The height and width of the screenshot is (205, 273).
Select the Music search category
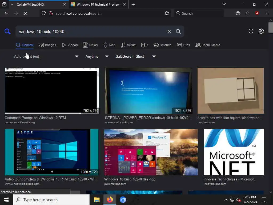(x=128, y=45)
